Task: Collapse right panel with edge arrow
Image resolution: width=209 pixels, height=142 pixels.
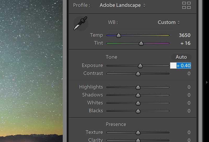Action: [x=207, y=82]
